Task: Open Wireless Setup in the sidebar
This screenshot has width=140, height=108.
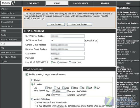Action: click(x=11, y=18)
